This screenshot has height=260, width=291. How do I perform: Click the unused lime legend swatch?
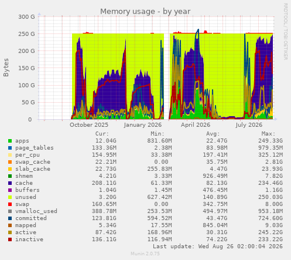(10, 197)
